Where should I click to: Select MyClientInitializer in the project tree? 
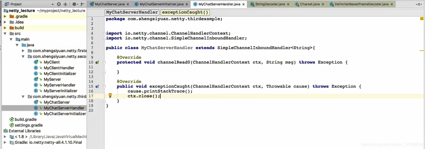click(x=60, y=74)
